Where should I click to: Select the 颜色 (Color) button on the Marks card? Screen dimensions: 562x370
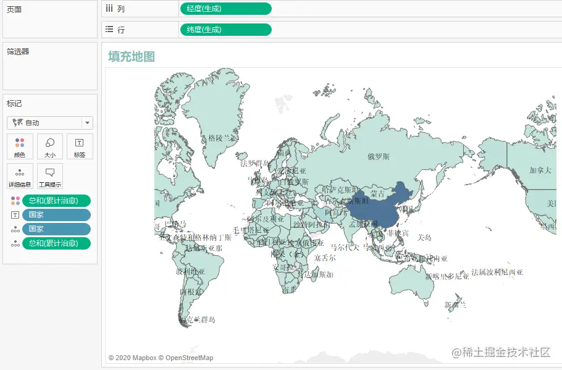point(19,146)
